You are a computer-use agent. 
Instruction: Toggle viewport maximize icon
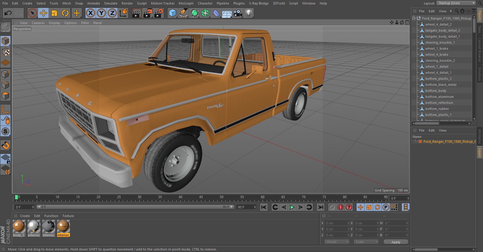point(407,23)
